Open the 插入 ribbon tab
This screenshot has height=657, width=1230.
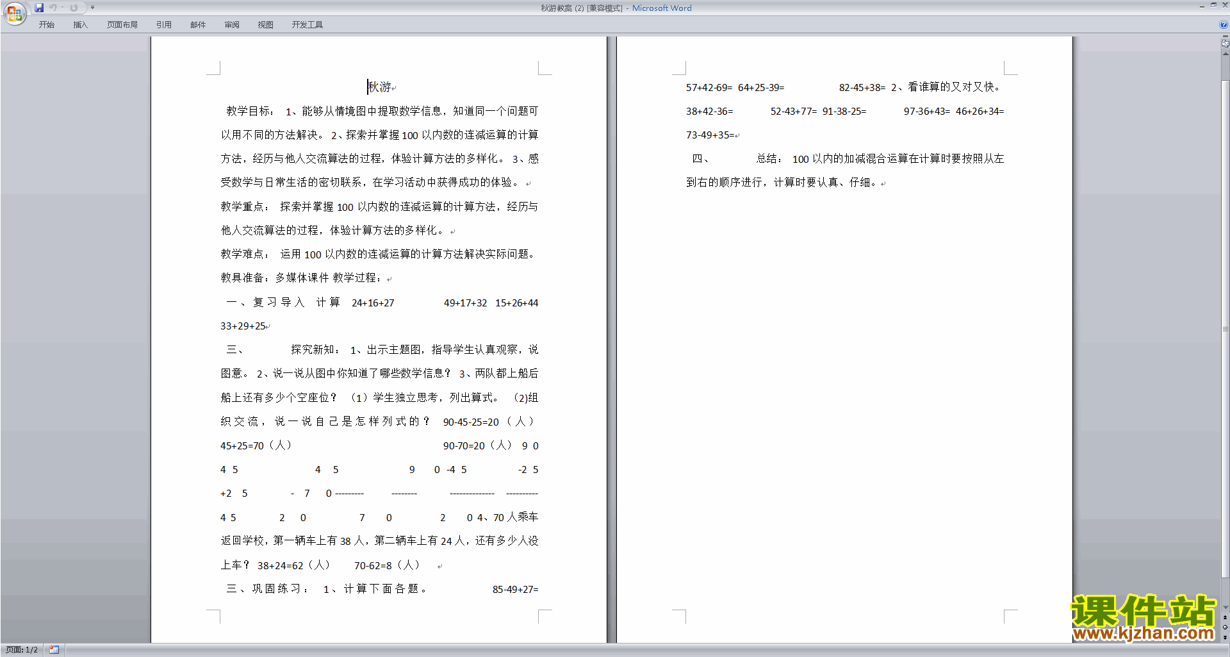point(80,25)
